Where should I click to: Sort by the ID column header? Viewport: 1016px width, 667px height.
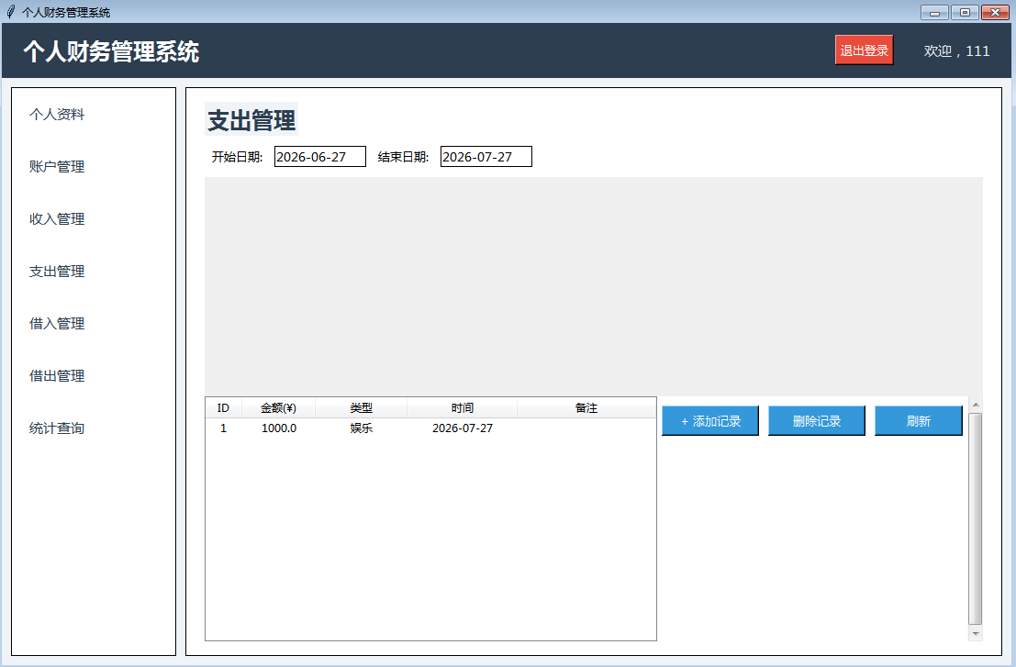click(224, 408)
